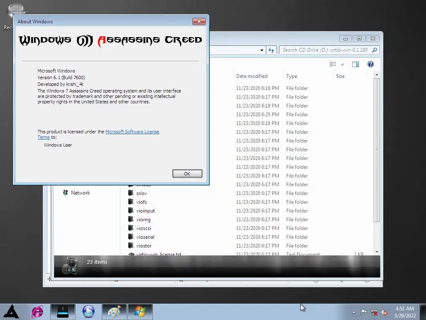
Task: Click the Network icon in sidebar
Action: 65,192
